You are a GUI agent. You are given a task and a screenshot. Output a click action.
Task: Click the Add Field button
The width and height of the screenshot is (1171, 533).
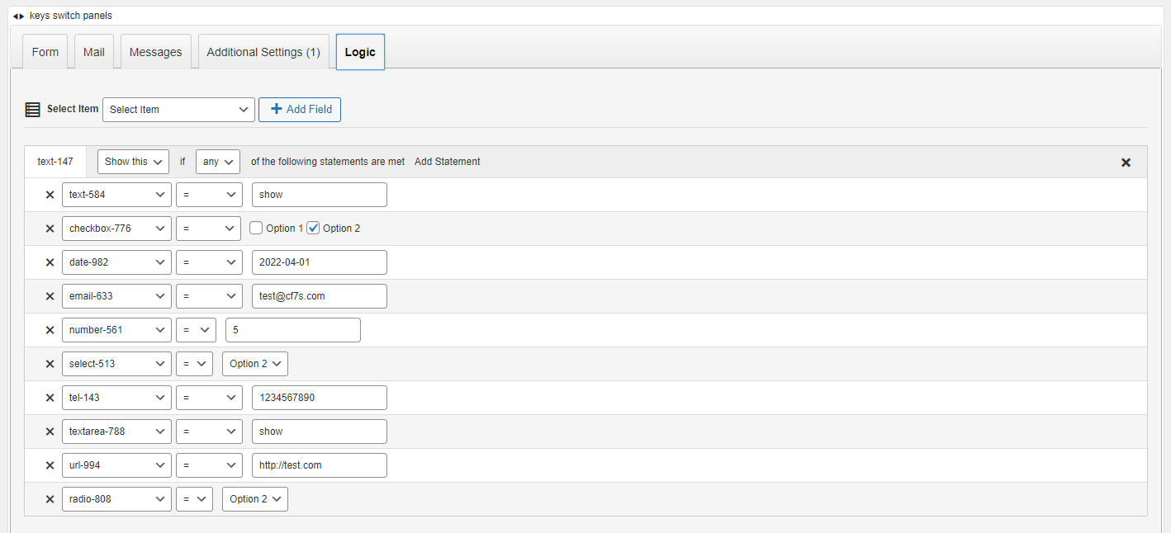(300, 110)
